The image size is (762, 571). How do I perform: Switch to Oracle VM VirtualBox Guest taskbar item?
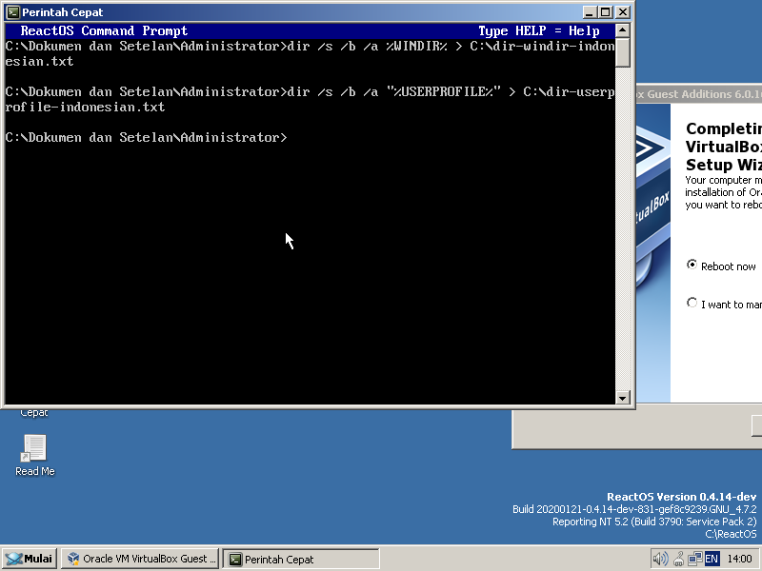pyautogui.click(x=140, y=559)
